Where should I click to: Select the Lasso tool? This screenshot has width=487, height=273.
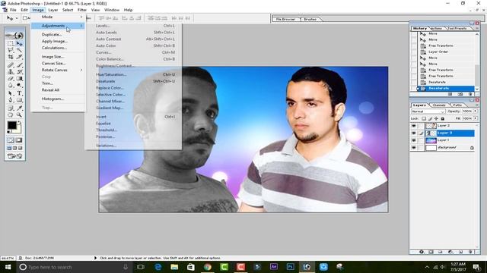click(x=11, y=50)
